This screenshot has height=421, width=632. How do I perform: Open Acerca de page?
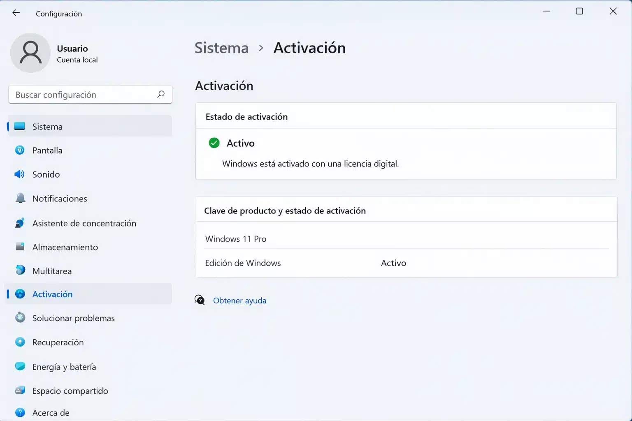[x=90, y=412]
